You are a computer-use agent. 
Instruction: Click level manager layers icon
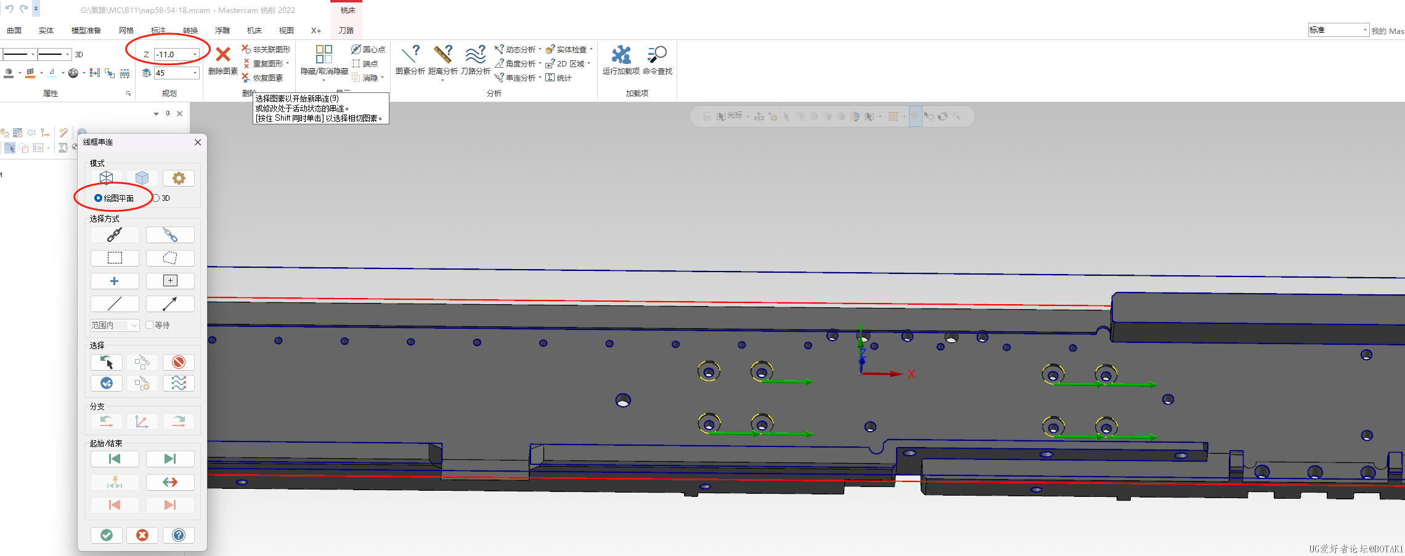[147, 73]
